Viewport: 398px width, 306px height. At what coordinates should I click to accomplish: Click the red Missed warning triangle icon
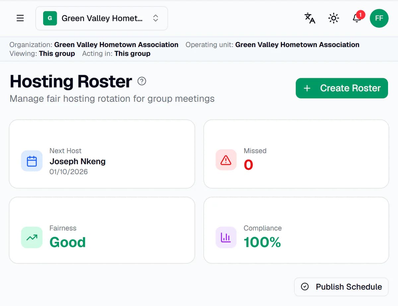pos(226,160)
